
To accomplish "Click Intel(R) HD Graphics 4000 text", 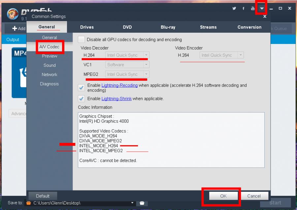I will [x=104, y=121].
